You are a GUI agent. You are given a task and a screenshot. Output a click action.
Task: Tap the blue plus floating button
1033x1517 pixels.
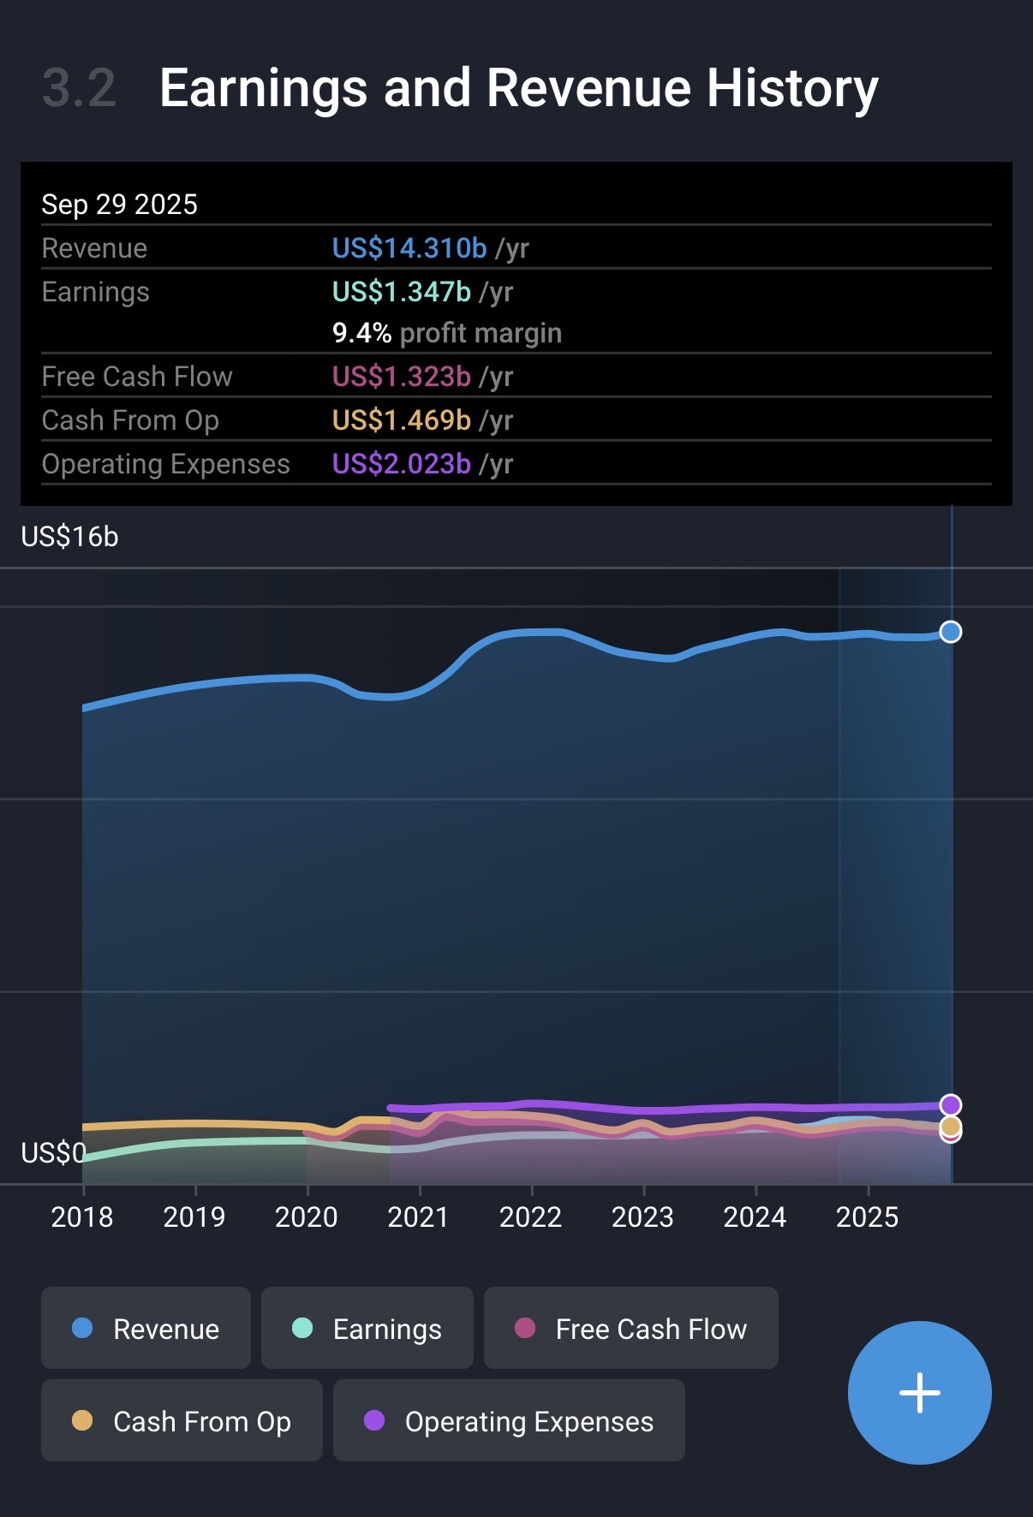(x=919, y=1393)
